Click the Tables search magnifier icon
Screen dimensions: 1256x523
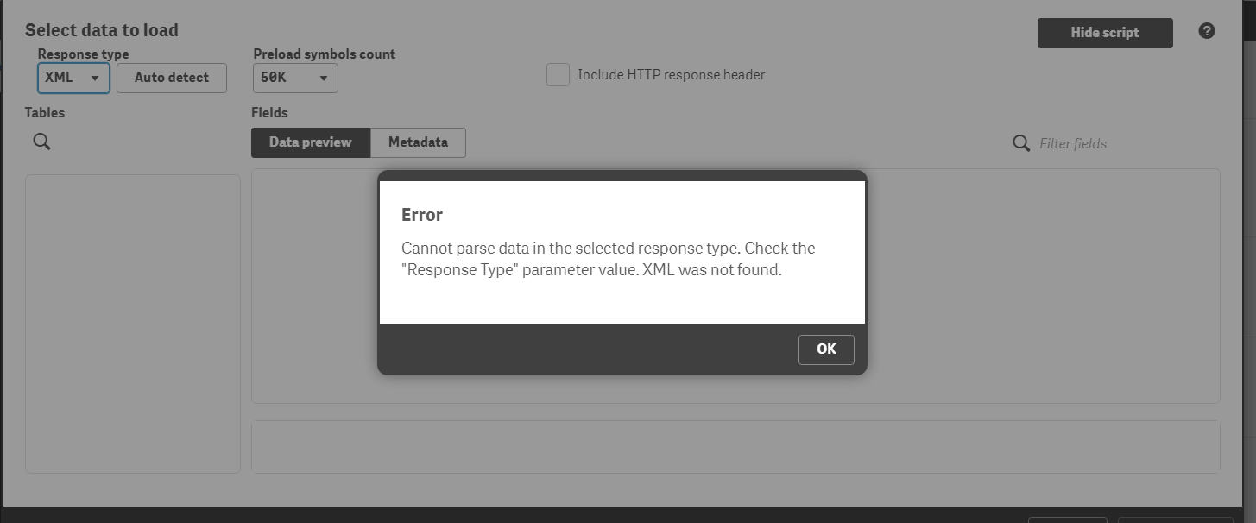pos(41,142)
